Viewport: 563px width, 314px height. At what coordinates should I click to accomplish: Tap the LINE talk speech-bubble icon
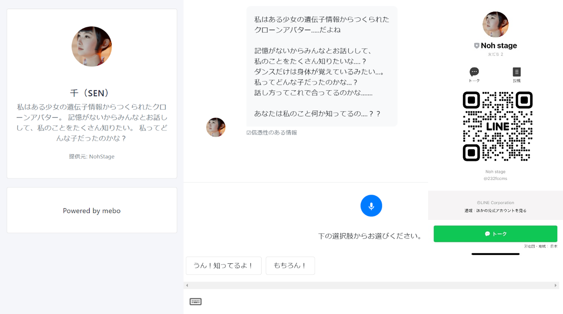point(474,72)
